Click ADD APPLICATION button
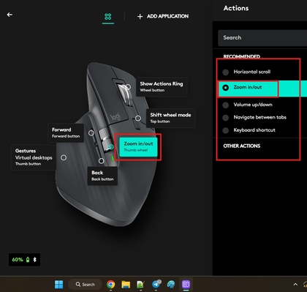Viewport: 307px width, 292px height. click(x=163, y=16)
